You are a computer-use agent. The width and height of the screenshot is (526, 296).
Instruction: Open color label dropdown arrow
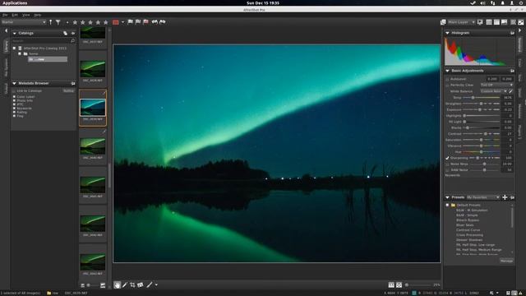[122, 22]
